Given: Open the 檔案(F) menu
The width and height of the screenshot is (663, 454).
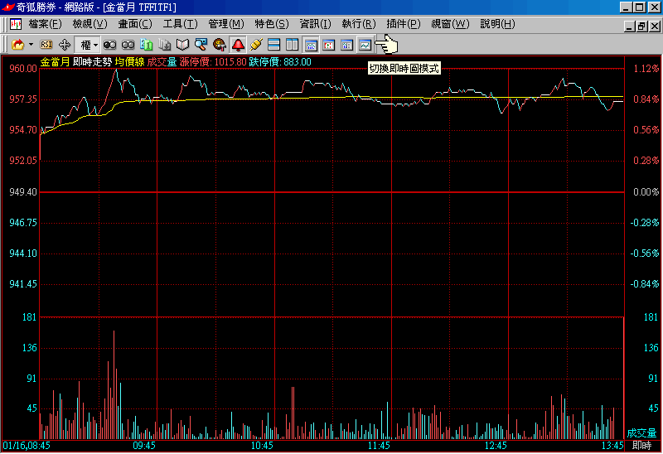Looking at the screenshot, I should (45, 24).
